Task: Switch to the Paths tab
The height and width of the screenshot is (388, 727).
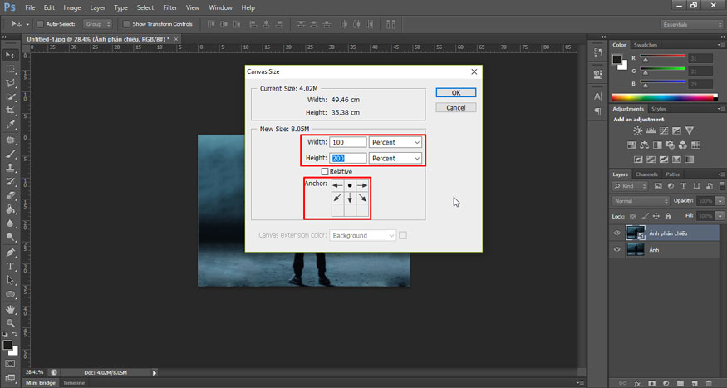Action: 672,174
